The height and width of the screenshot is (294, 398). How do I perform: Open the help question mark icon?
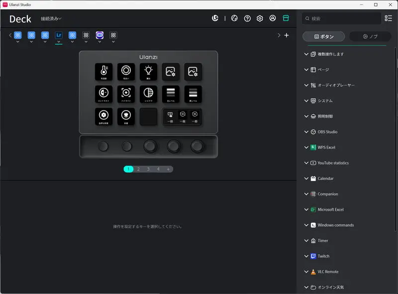coord(247,18)
